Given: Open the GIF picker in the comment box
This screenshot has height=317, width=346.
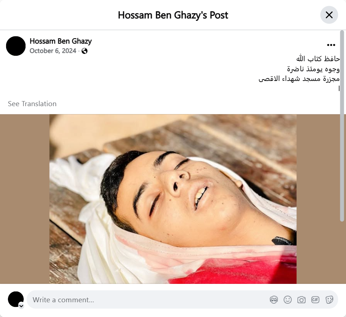Looking at the screenshot, I should click(315, 300).
